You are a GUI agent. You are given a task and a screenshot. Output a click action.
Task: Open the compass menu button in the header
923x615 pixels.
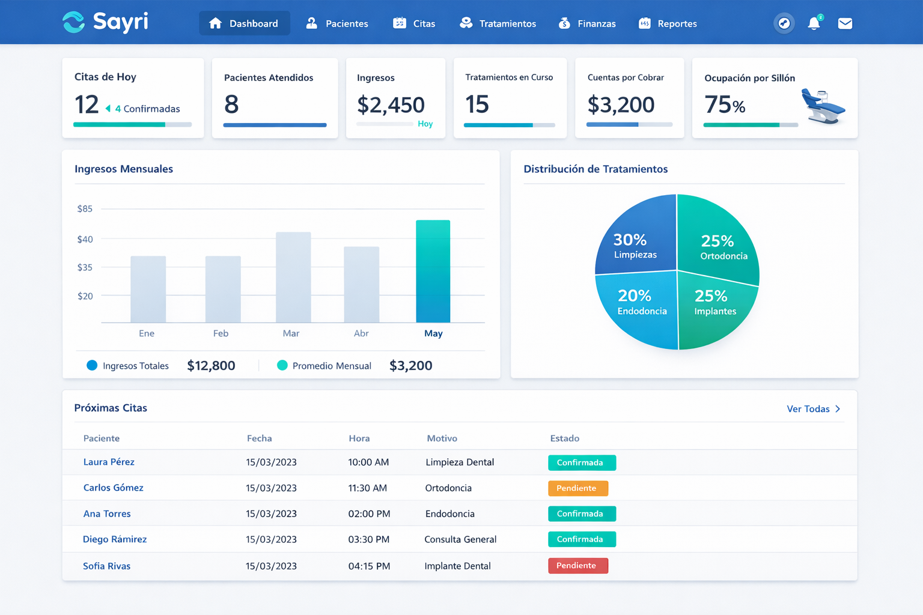click(783, 23)
